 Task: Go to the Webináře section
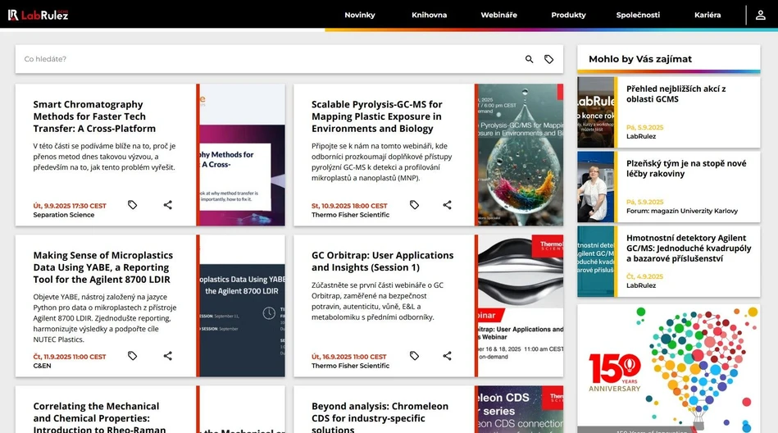click(x=498, y=15)
